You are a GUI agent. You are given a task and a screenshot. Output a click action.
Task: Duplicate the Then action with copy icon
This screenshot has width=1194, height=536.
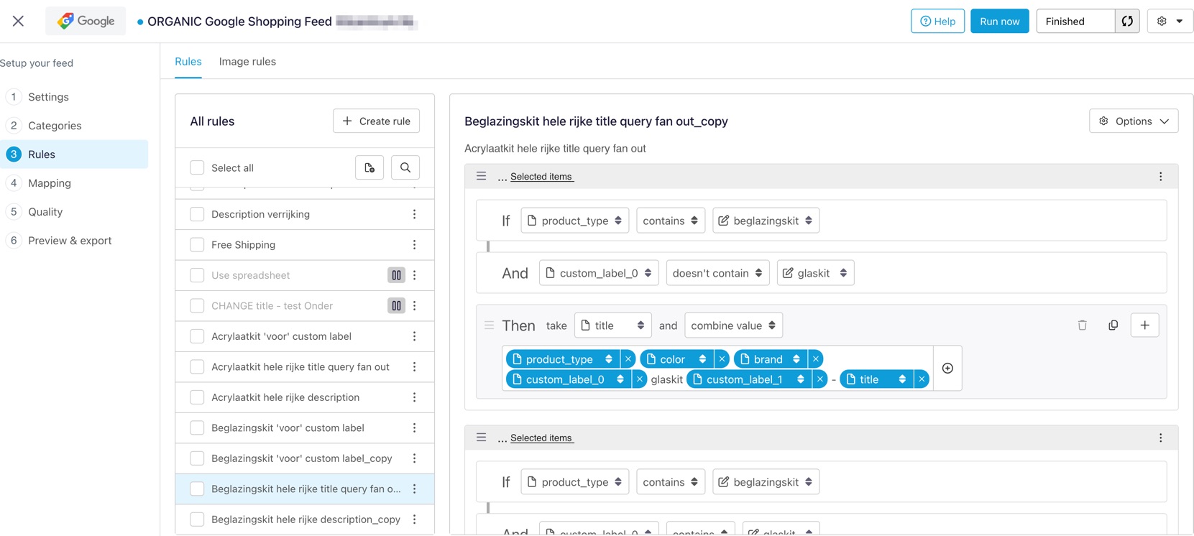point(1113,325)
